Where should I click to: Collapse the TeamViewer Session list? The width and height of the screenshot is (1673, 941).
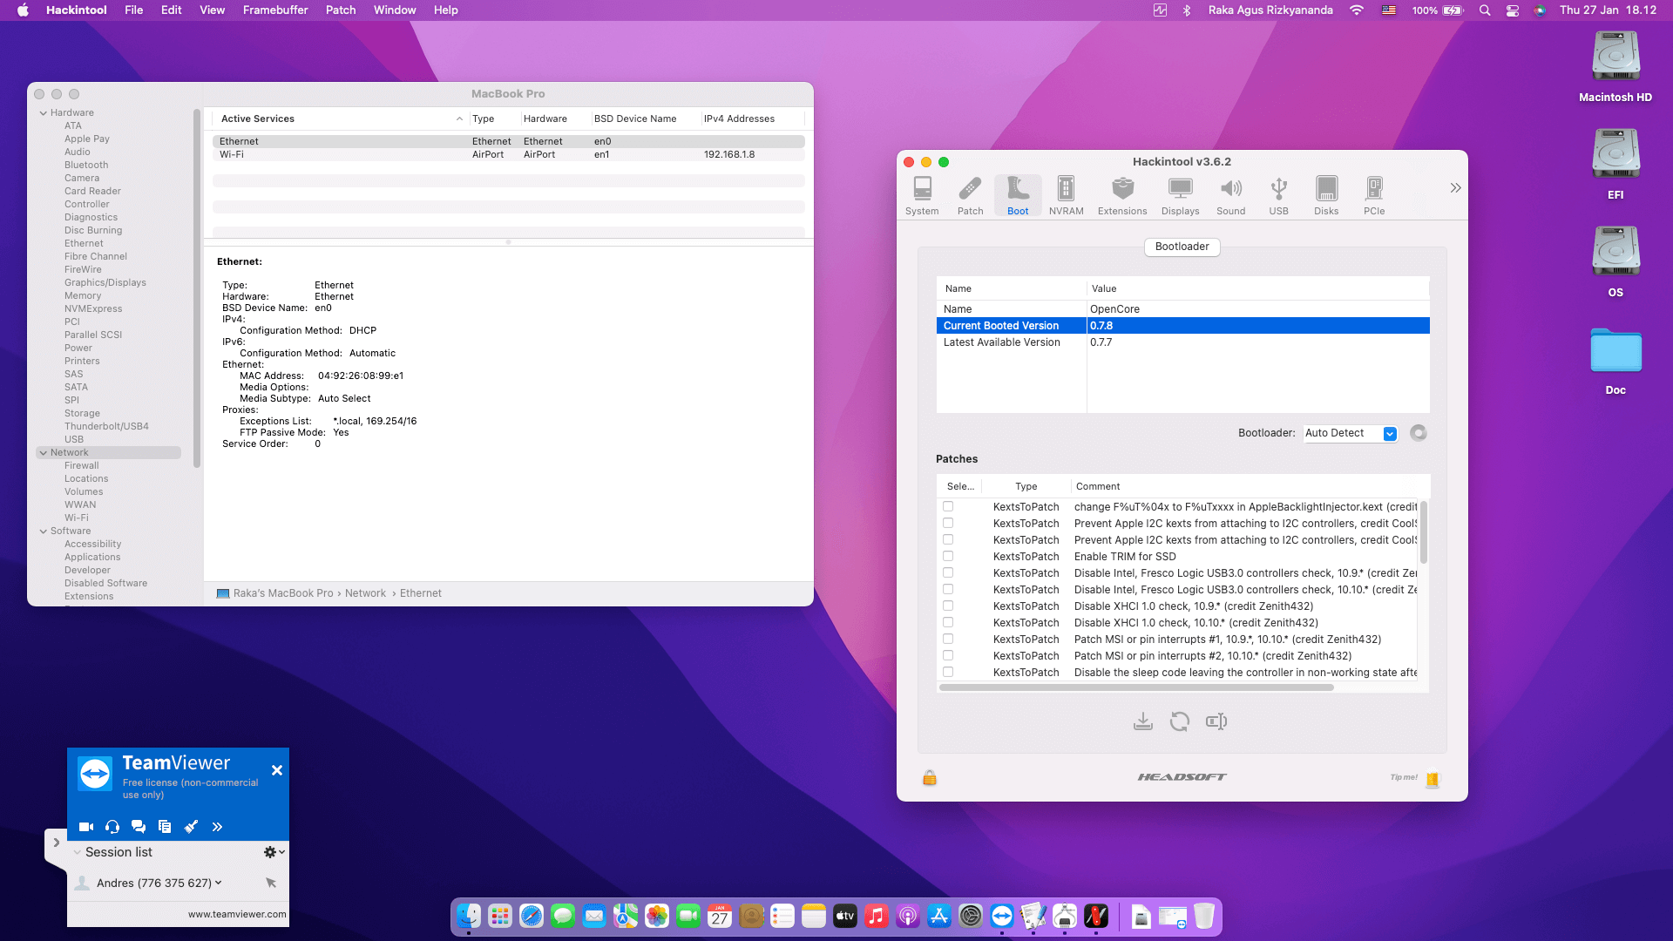coord(78,852)
